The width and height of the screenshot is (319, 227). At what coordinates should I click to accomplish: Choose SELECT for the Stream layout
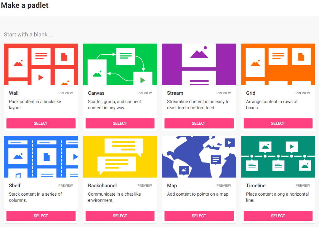pos(199,123)
